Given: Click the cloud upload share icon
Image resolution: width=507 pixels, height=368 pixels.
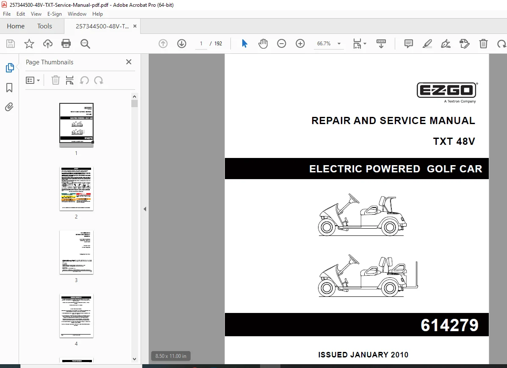Looking at the screenshot, I should [x=48, y=44].
